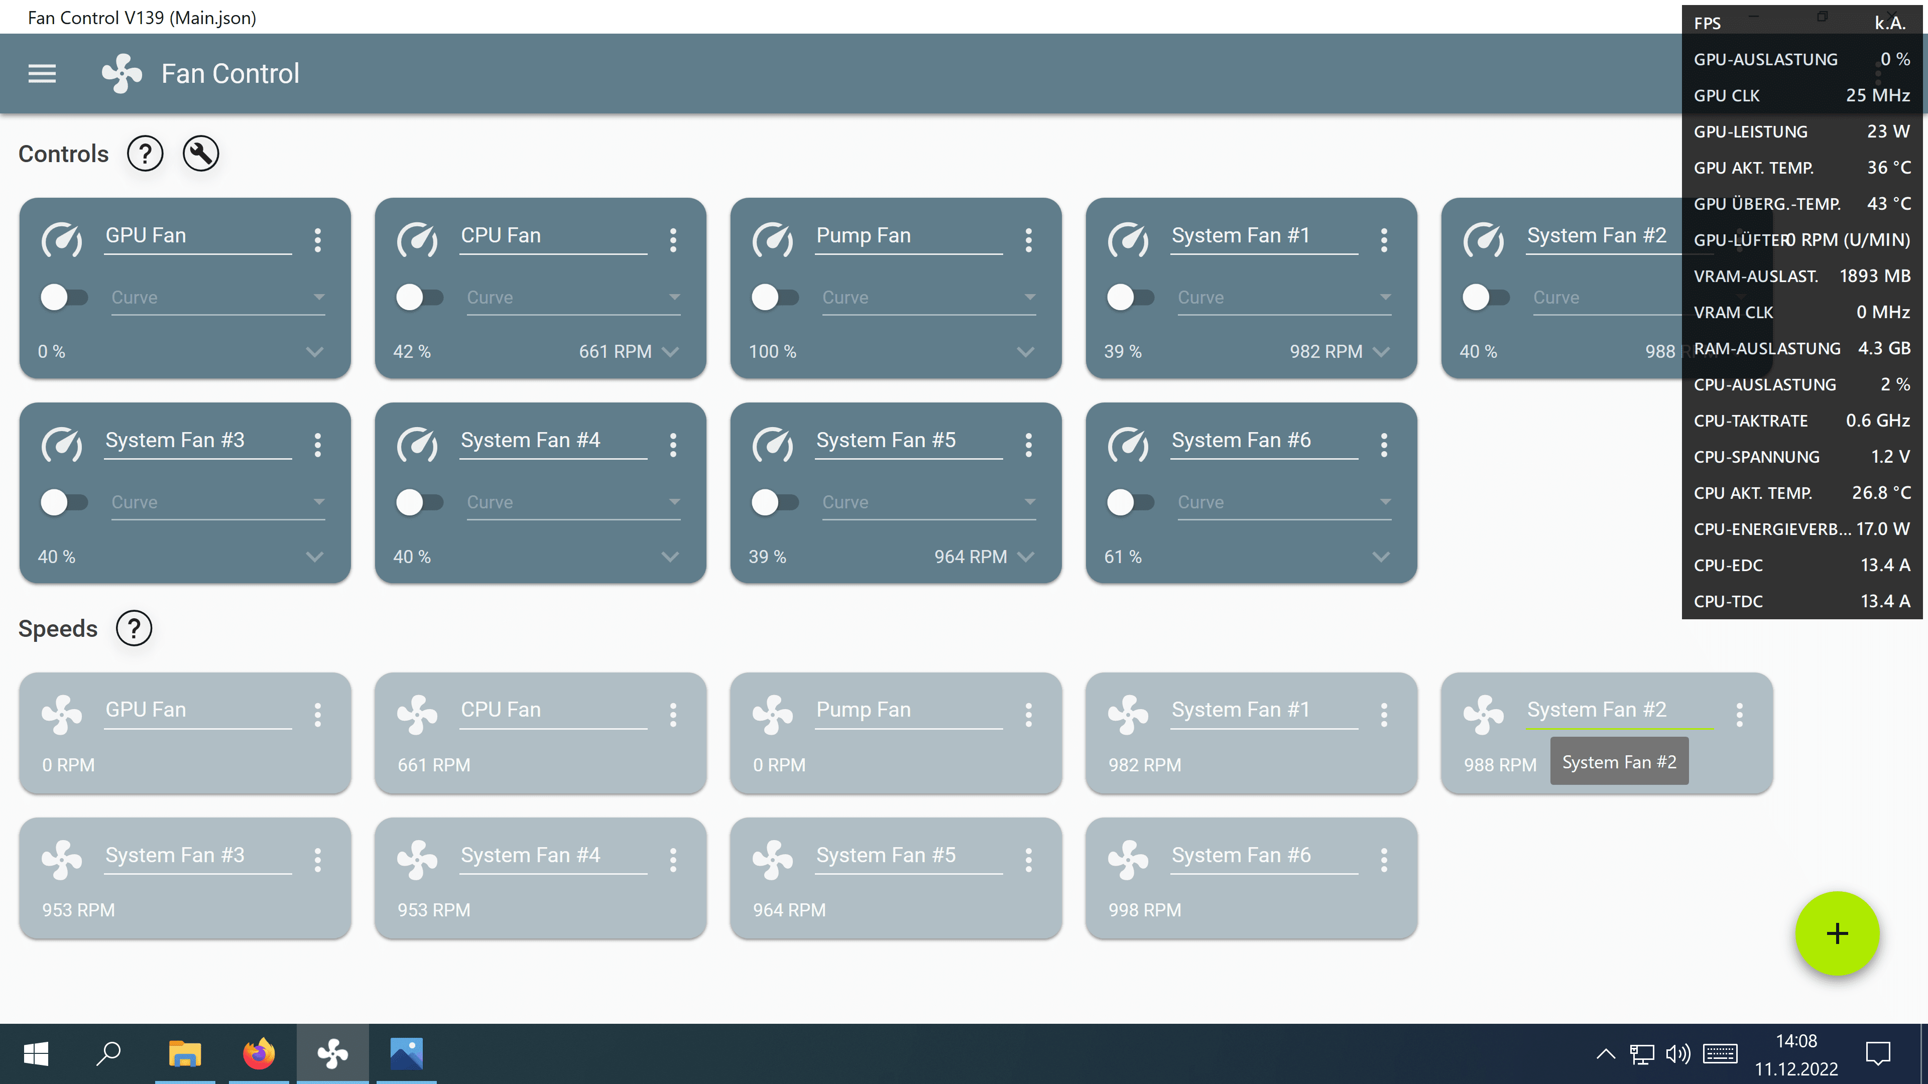
Task: Edit the System Fan #5 control name field
Action: point(908,441)
